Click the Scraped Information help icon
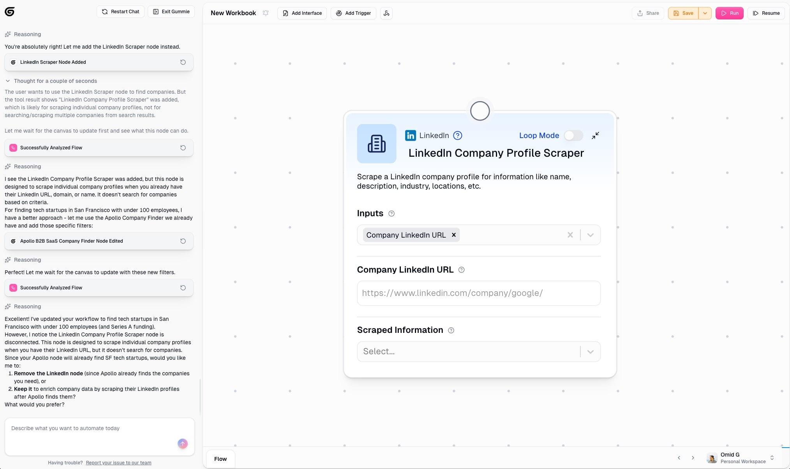The height and width of the screenshot is (469, 790). (x=451, y=330)
